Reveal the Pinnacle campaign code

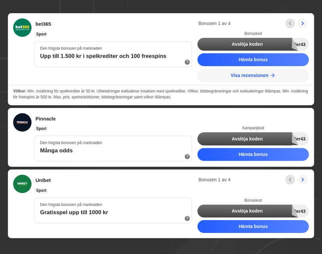[x=247, y=139]
